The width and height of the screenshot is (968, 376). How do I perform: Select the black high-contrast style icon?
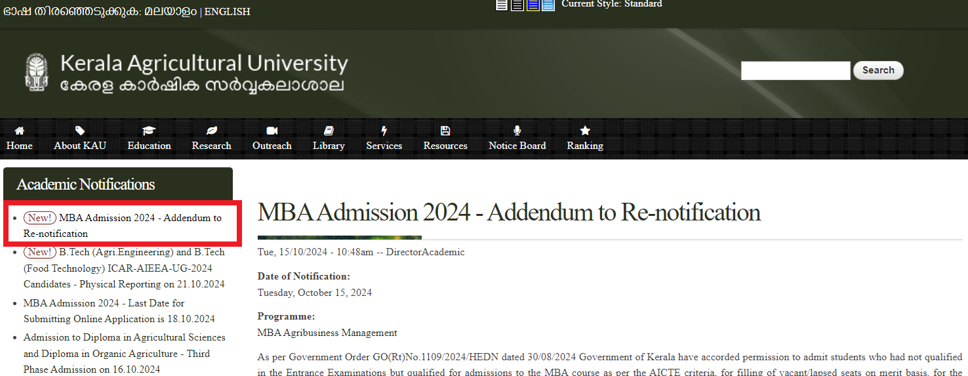click(517, 5)
